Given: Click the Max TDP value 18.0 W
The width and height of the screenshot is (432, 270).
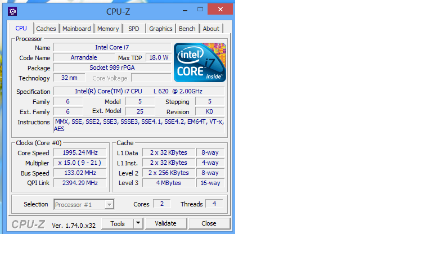Looking at the screenshot, I should point(159,57).
